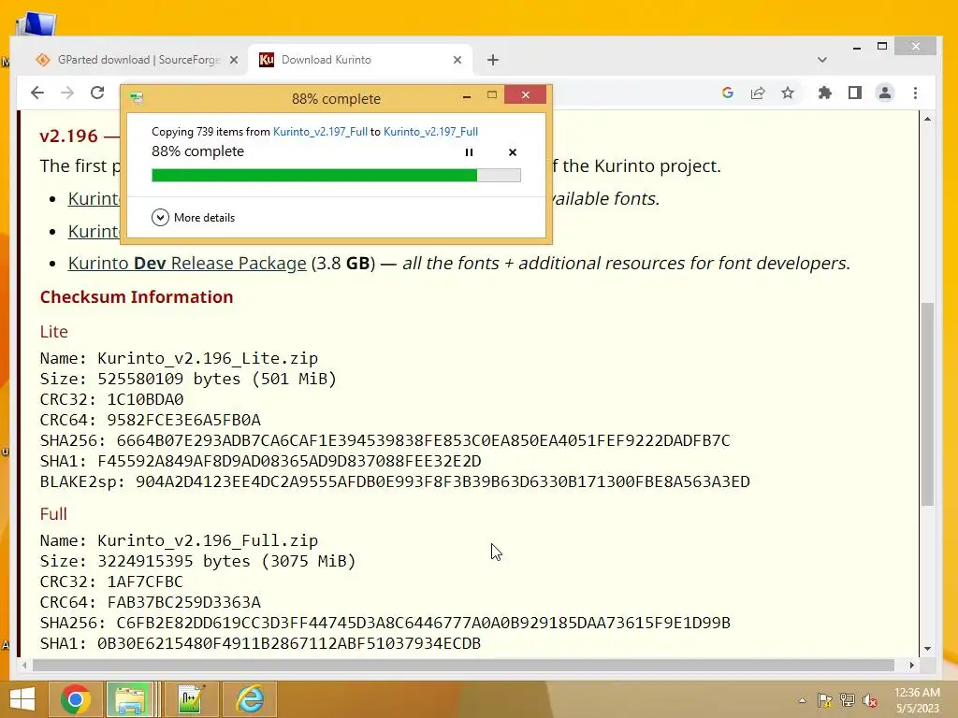Show hidden tray icons arrow
The height and width of the screenshot is (718, 958).
802,700
